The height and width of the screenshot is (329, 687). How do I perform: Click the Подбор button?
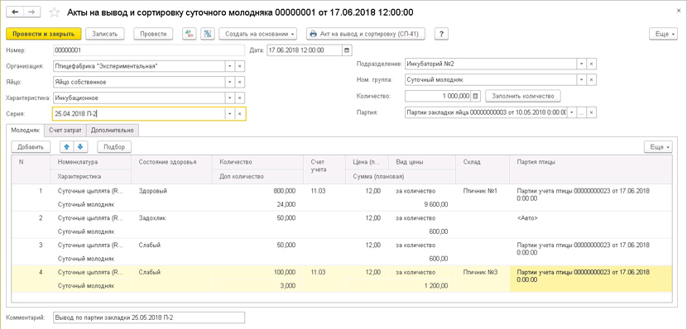click(114, 147)
